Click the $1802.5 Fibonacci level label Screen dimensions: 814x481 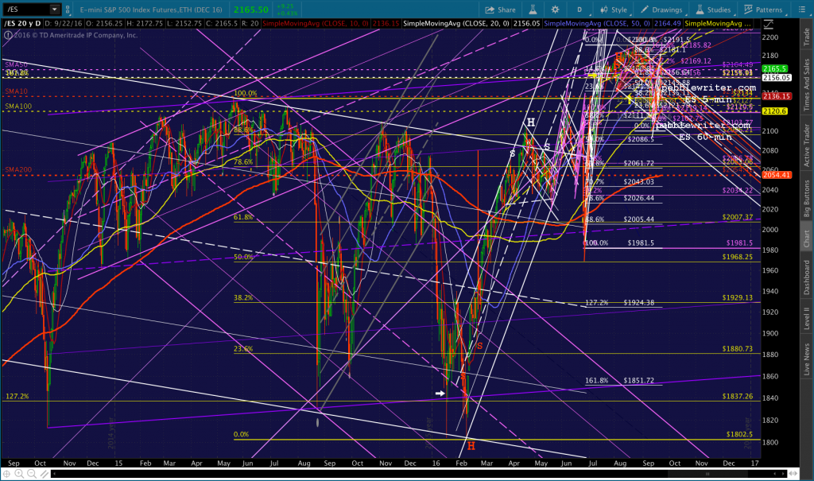[x=739, y=434]
